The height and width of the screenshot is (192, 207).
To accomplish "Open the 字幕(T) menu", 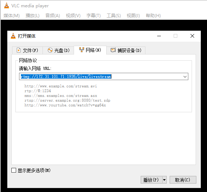I will point(93,16).
